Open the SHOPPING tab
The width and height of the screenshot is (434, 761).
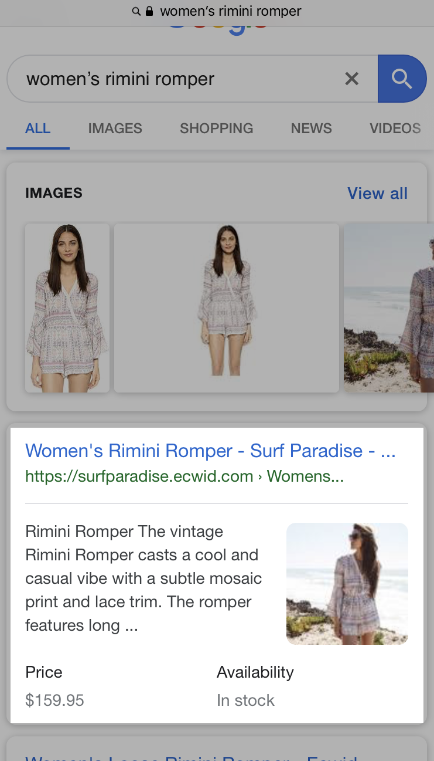click(x=216, y=128)
